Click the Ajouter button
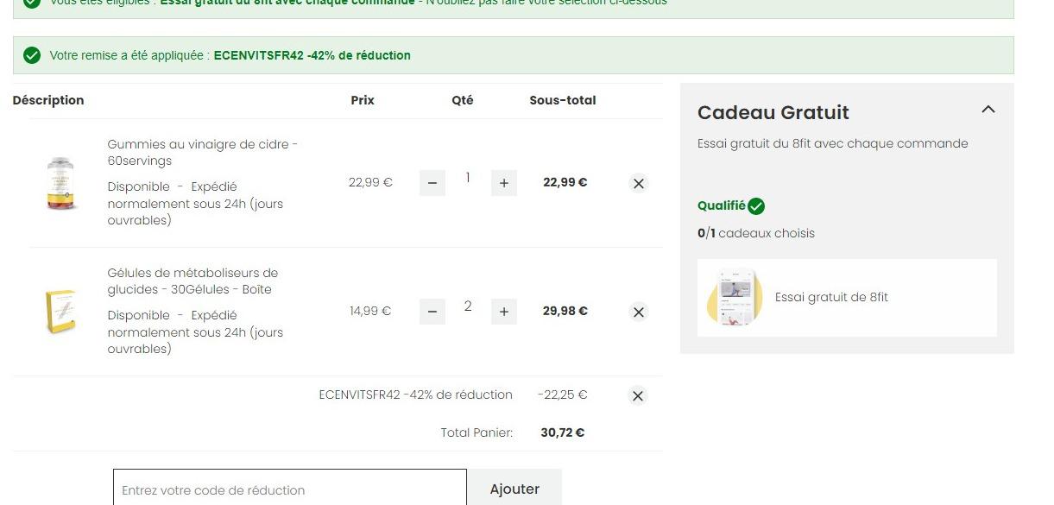The width and height of the screenshot is (1054, 505). click(x=514, y=489)
